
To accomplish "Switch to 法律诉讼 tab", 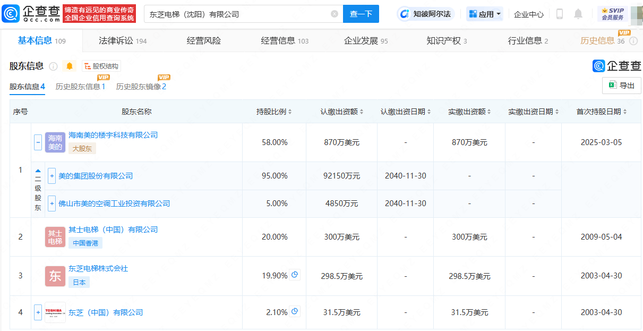I will (122, 41).
